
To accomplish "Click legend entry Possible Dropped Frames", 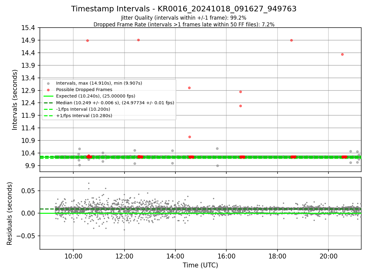I will pos(84,90).
